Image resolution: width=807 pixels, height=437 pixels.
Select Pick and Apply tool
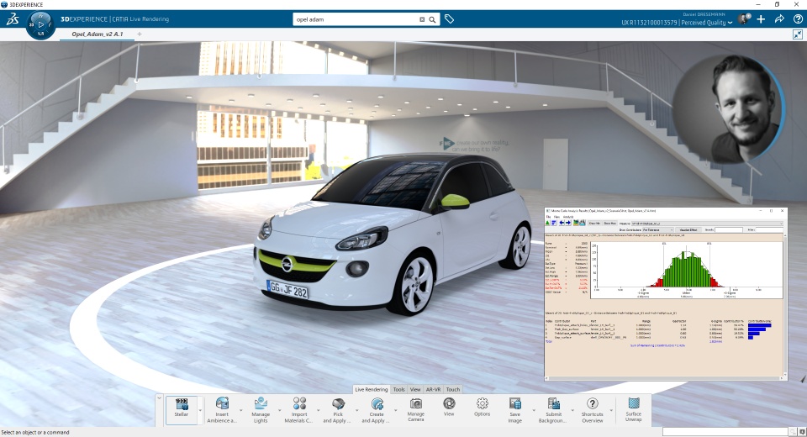click(338, 410)
